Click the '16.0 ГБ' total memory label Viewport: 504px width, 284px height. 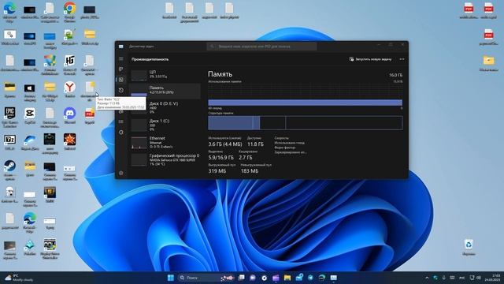pyautogui.click(x=395, y=75)
